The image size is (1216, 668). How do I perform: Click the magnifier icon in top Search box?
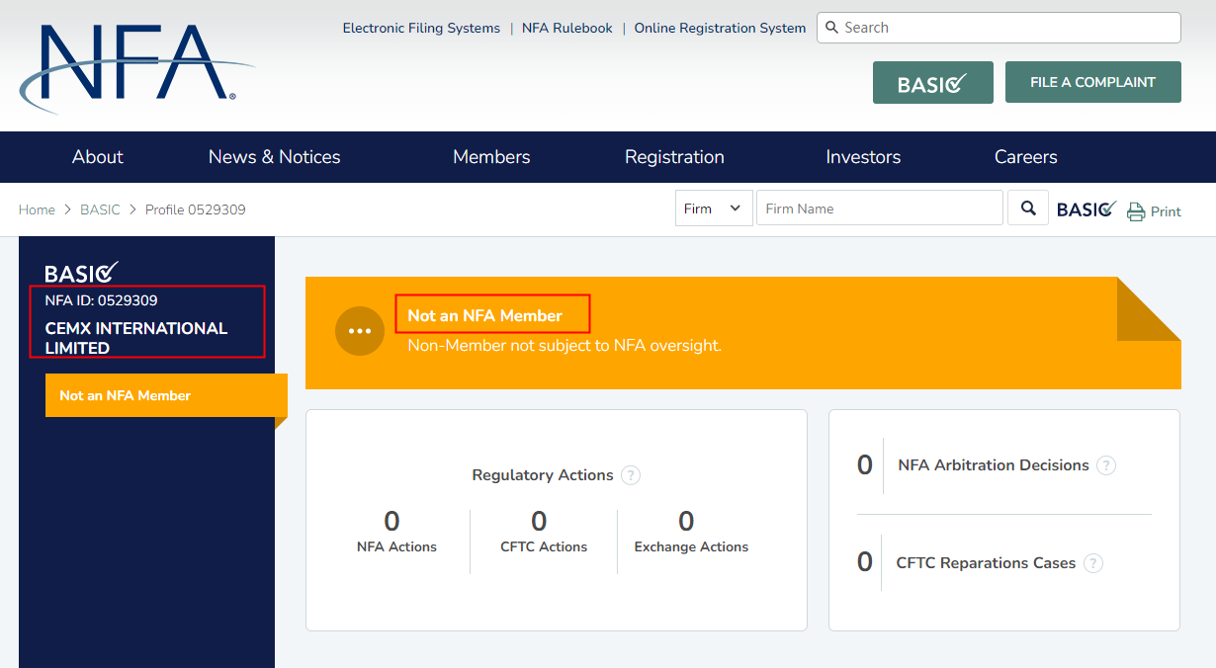pyautogui.click(x=831, y=28)
